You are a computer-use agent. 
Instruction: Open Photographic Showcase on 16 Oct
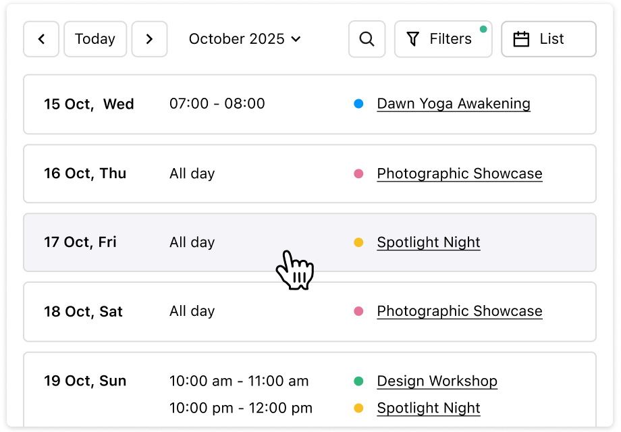(x=459, y=173)
